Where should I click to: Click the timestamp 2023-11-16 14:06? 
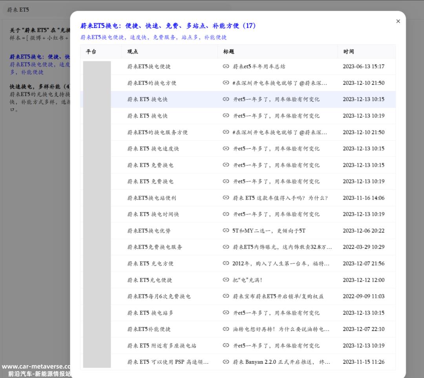click(x=364, y=198)
